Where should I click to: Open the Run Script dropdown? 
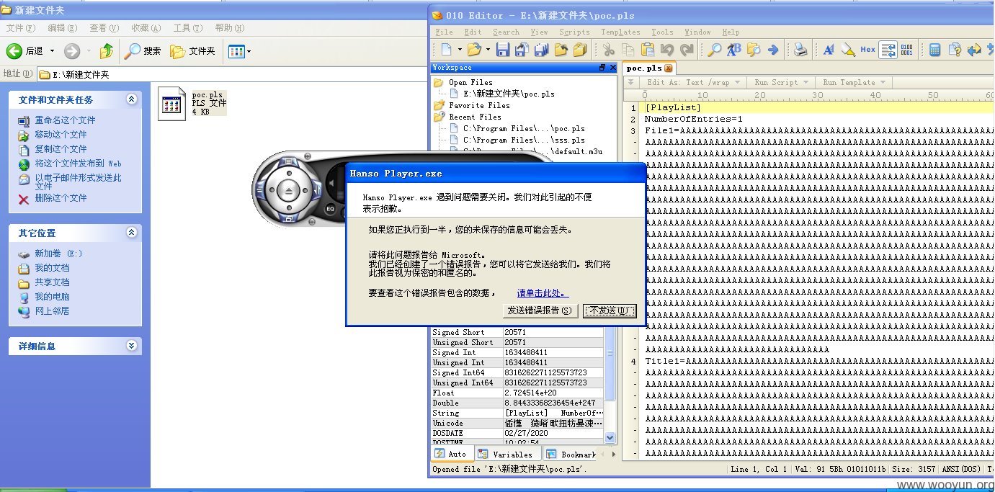point(781,82)
